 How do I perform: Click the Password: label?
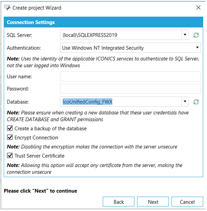[18, 89]
